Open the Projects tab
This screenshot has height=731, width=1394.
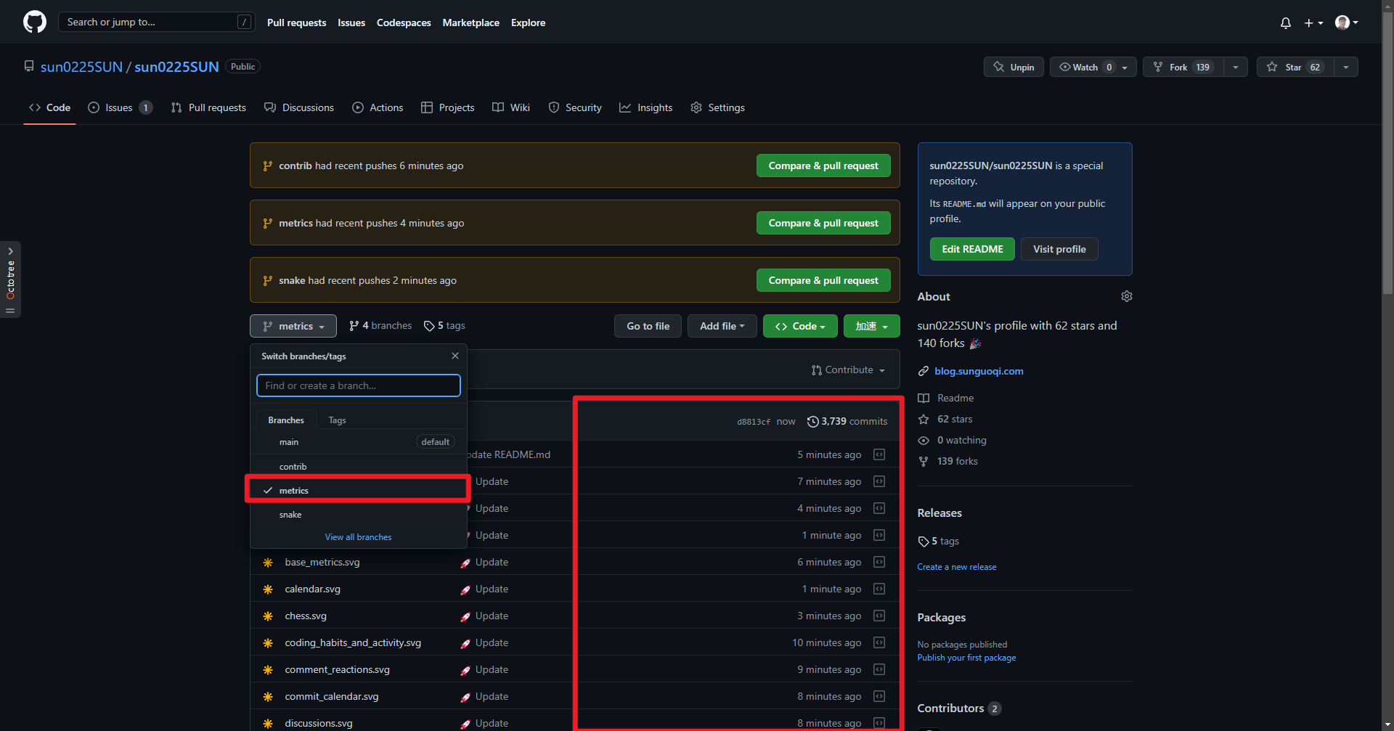click(x=448, y=107)
